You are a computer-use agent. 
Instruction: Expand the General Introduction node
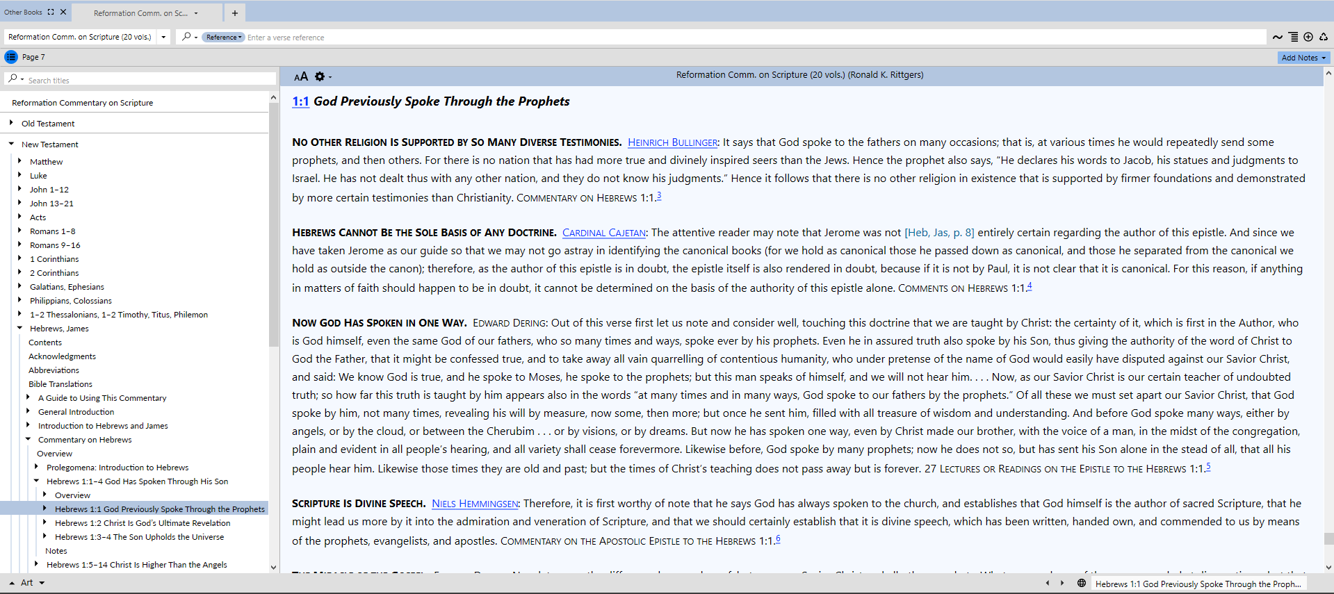[28, 411]
